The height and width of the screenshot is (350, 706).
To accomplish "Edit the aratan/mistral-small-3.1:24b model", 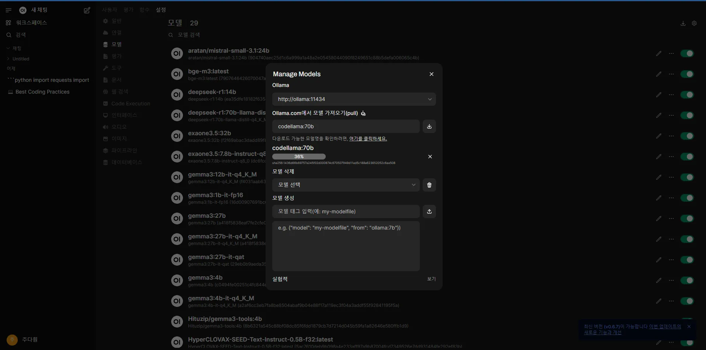I will [658, 53].
